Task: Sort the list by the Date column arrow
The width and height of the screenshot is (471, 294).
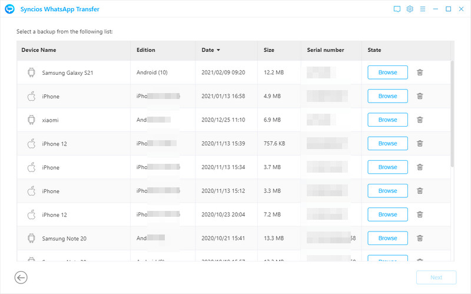Action: [x=218, y=50]
